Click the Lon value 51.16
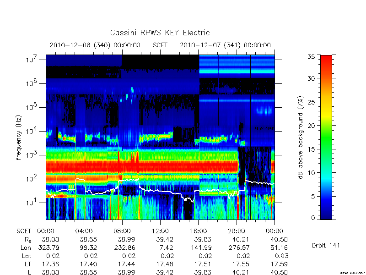 pyautogui.click(x=279, y=247)
